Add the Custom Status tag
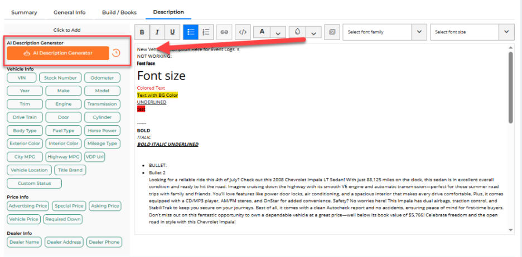 coord(34,183)
